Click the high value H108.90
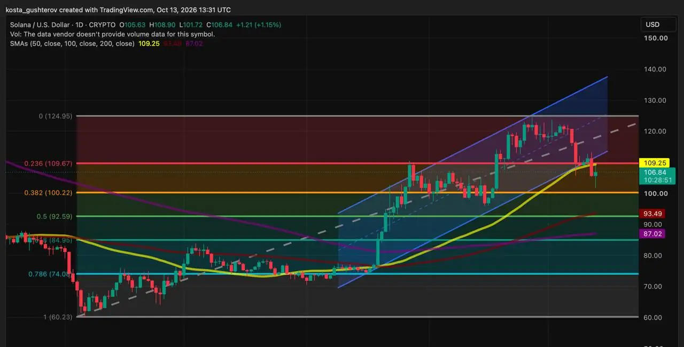 click(162, 25)
